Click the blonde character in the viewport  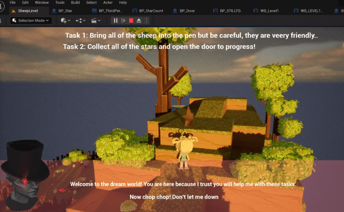coord(183,151)
